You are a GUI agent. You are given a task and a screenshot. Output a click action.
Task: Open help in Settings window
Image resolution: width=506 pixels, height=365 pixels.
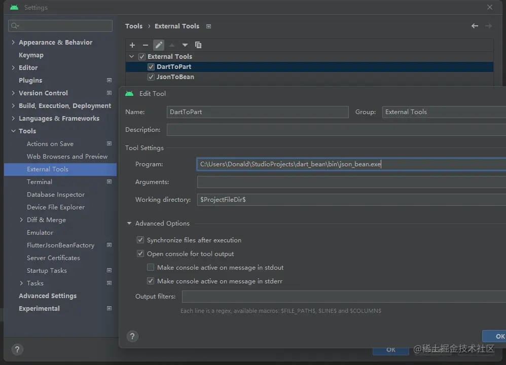17,349
